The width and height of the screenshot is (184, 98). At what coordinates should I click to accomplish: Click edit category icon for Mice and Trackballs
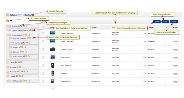[28, 38]
